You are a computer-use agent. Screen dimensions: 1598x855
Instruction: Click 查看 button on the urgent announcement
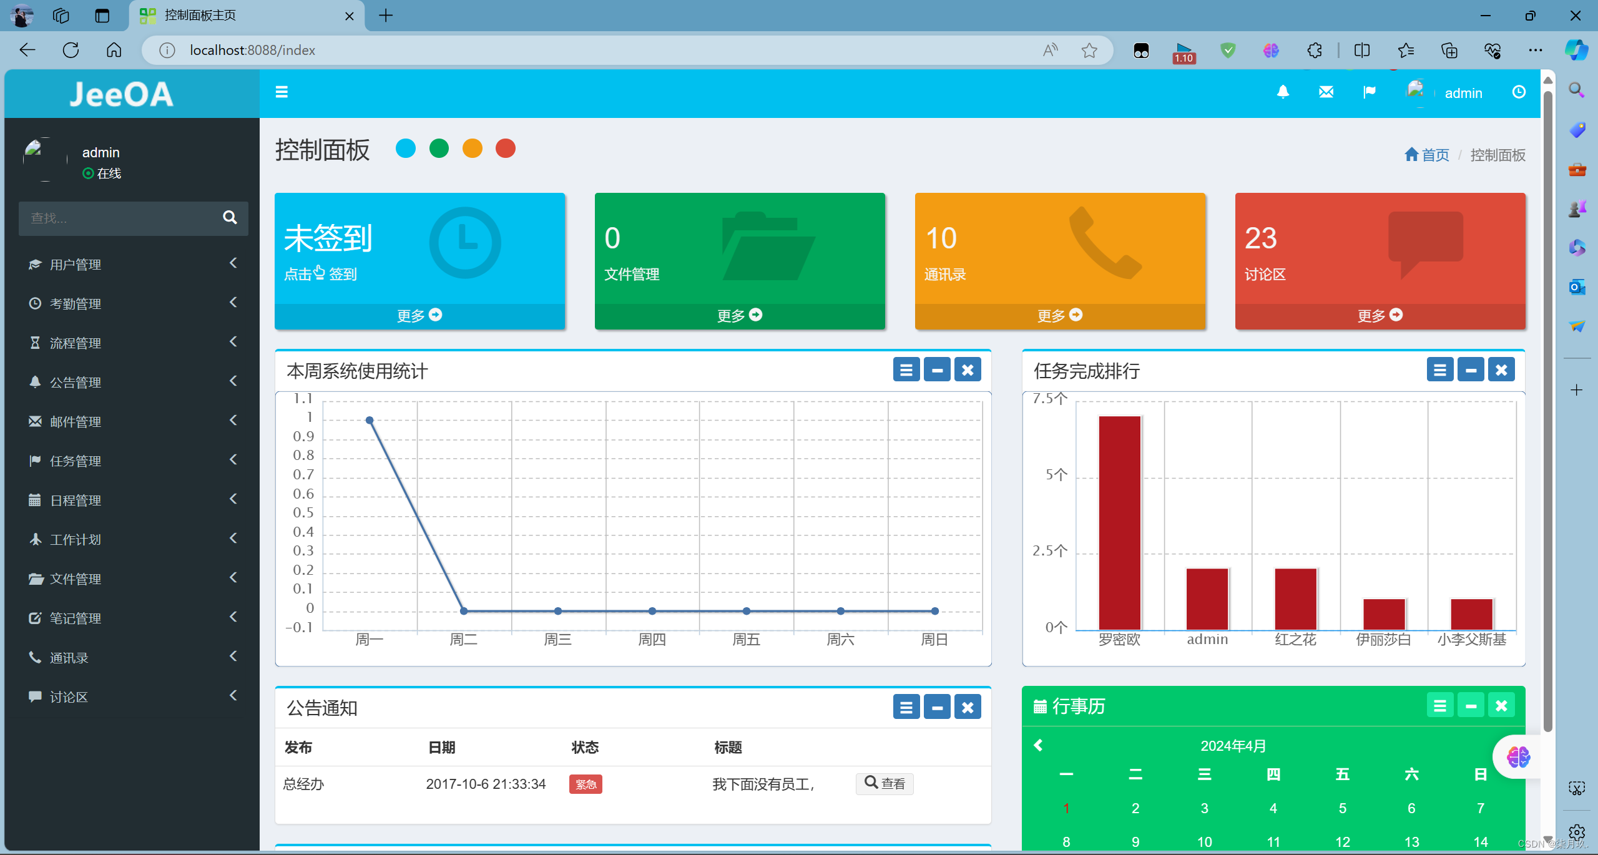(x=884, y=783)
